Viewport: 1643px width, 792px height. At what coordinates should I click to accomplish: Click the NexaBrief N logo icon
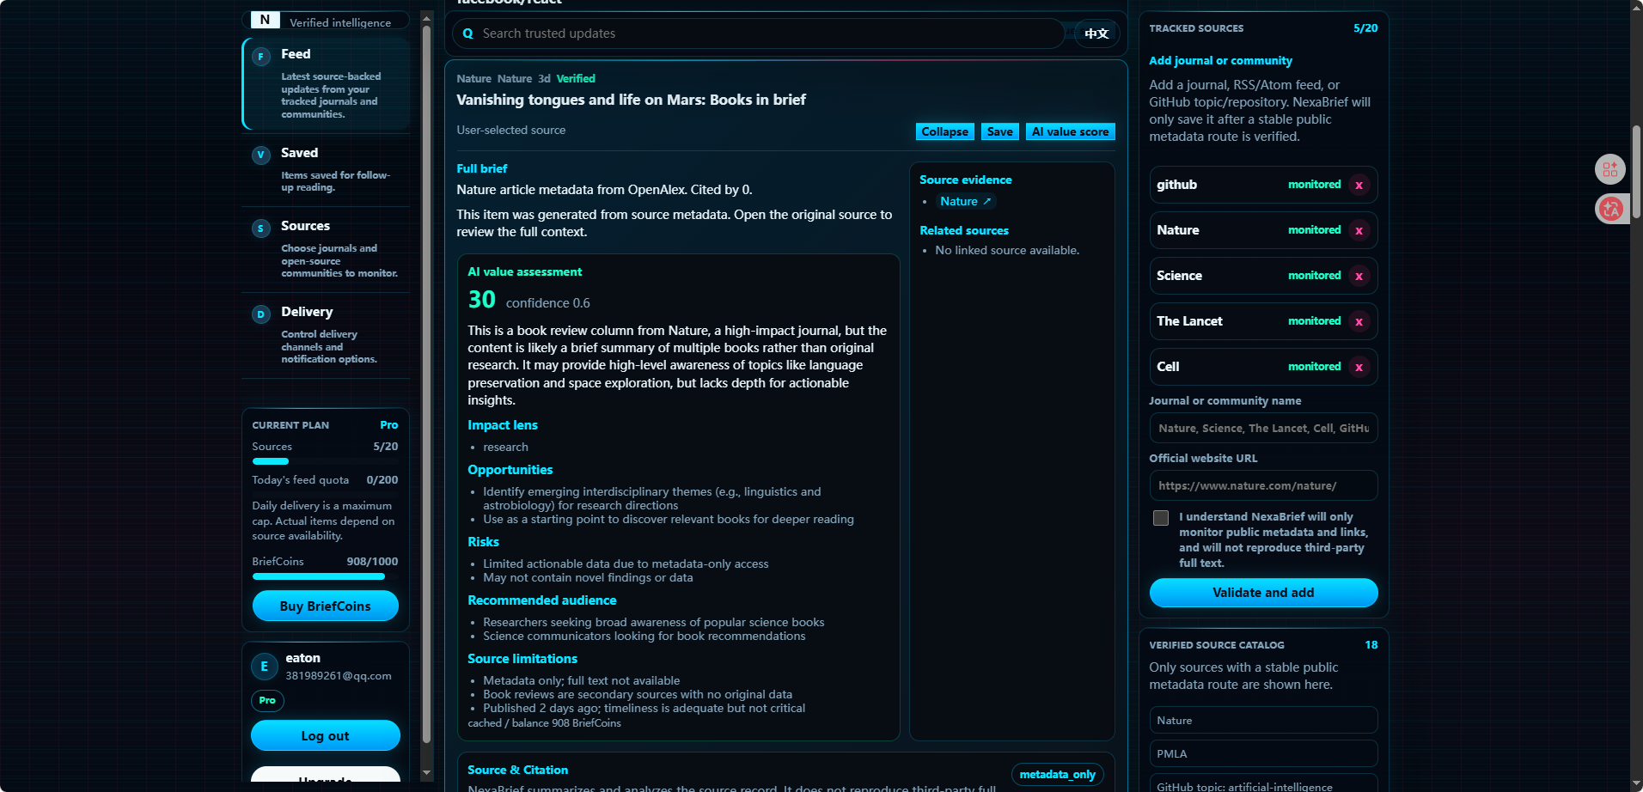pyautogui.click(x=265, y=20)
